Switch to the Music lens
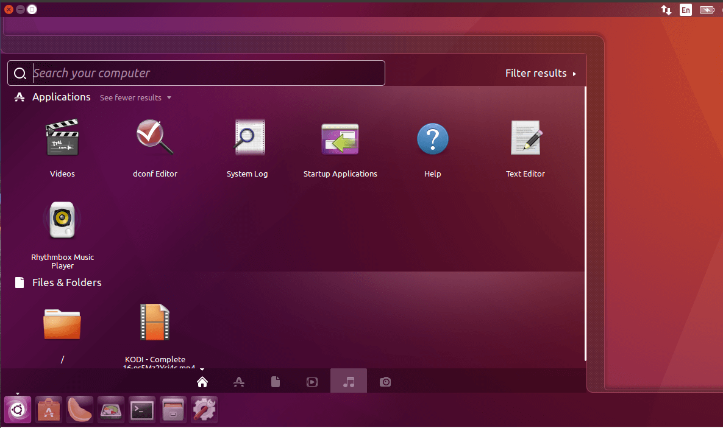The height and width of the screenshot is (428, 723). coord(349,382)
